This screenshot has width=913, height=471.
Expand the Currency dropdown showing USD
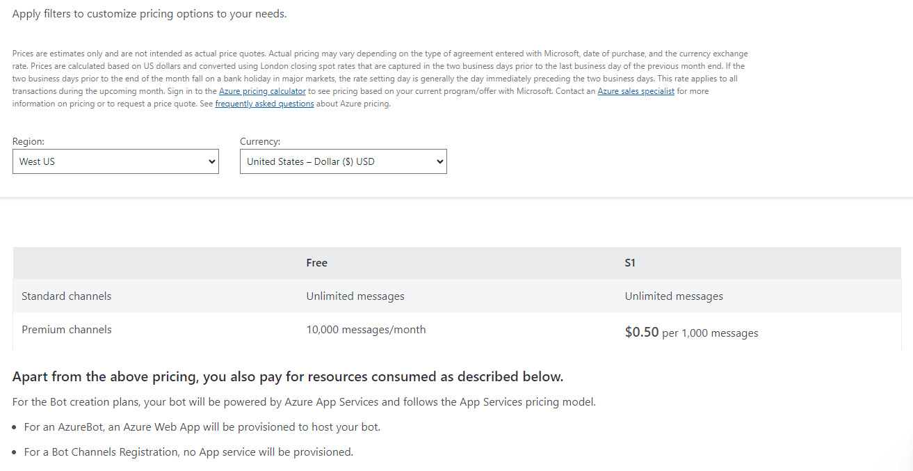coord(343,161)
